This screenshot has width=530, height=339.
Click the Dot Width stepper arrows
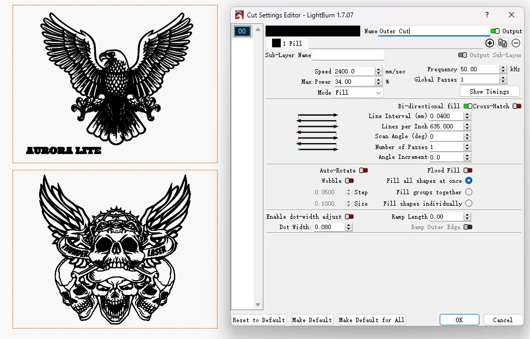[x=348, y=227]
